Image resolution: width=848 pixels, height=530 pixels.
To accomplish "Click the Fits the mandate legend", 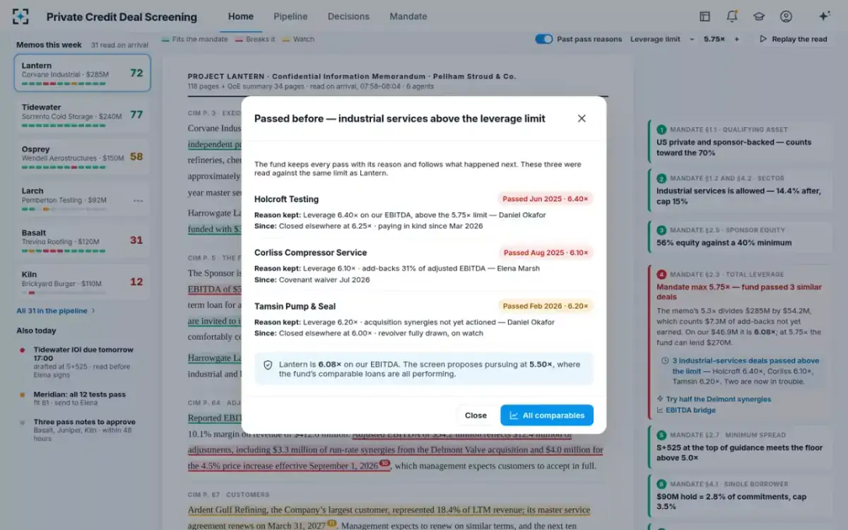I will 195,40.
